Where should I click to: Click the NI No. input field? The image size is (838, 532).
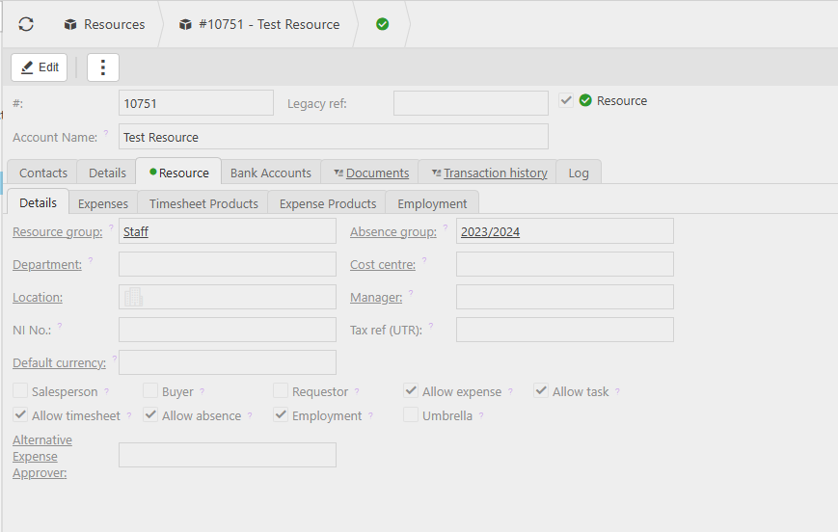pos(228,330)
